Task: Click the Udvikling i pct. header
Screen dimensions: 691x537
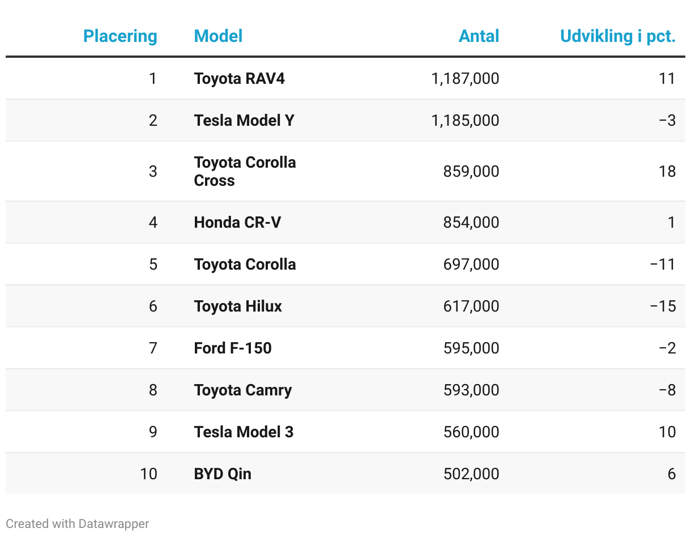Action: pos(617,36)
